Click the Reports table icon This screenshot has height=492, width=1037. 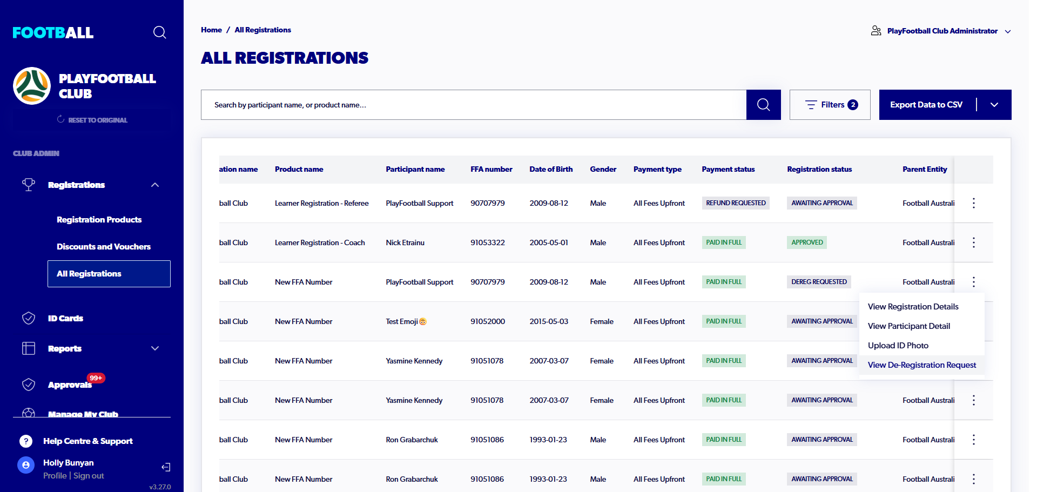(29, 348)
